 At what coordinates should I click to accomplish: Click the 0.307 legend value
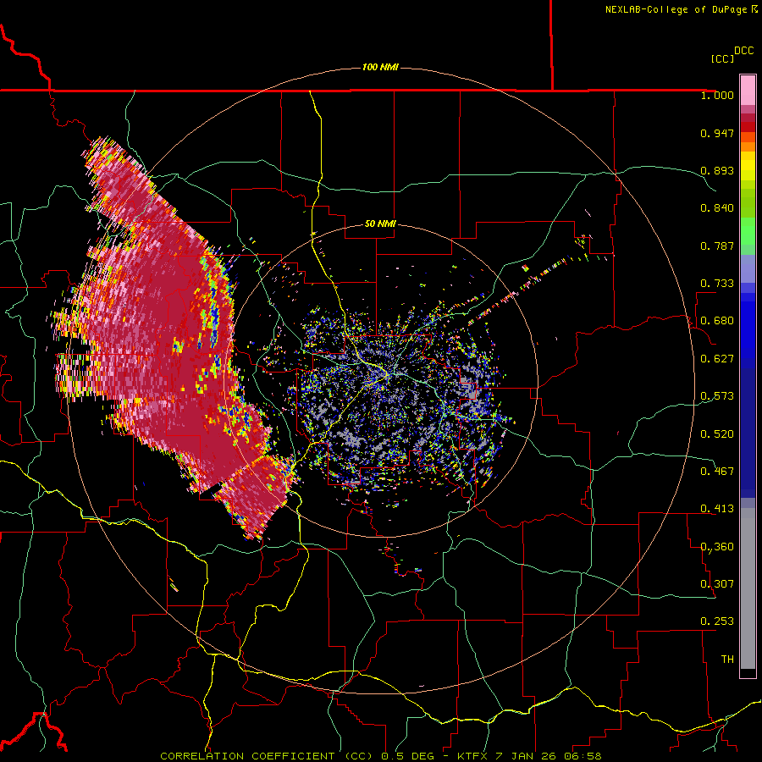(717, 584)
